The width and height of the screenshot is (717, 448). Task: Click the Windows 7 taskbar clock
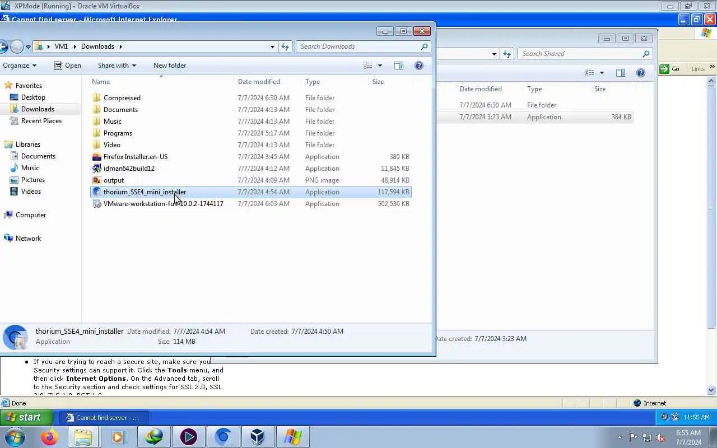(688, 437)
